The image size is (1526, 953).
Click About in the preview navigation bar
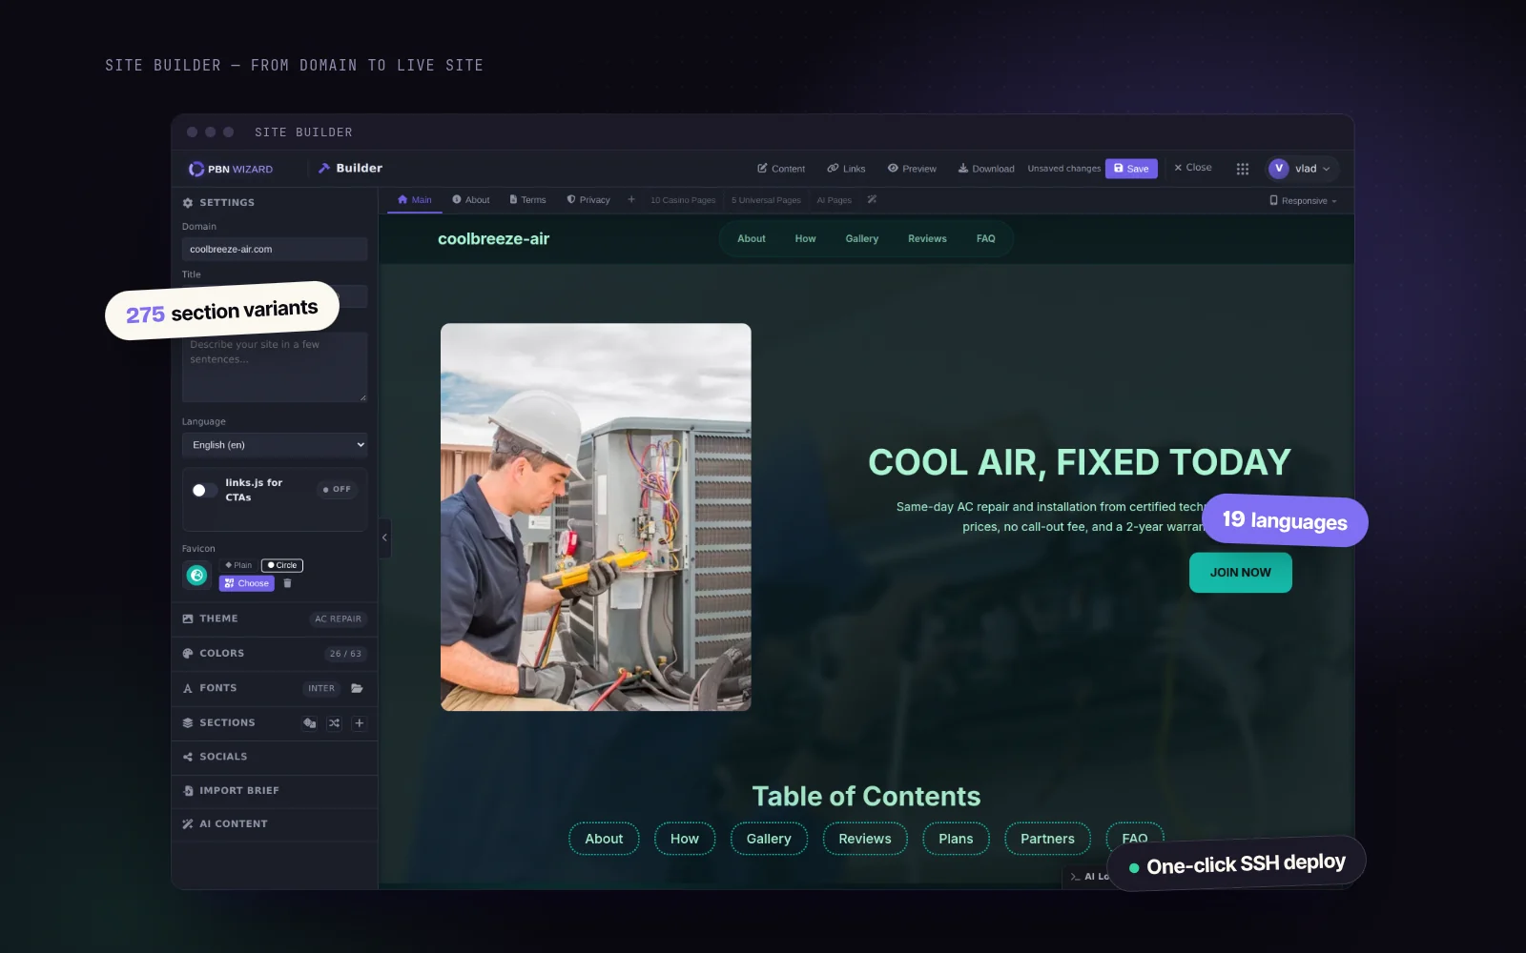[x=752, y=239]
